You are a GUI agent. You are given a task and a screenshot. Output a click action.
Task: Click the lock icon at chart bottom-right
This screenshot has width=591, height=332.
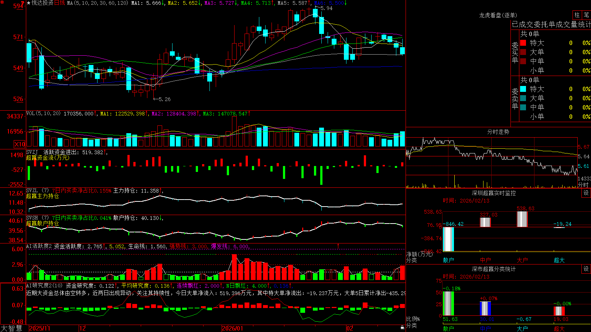(402, 328)
